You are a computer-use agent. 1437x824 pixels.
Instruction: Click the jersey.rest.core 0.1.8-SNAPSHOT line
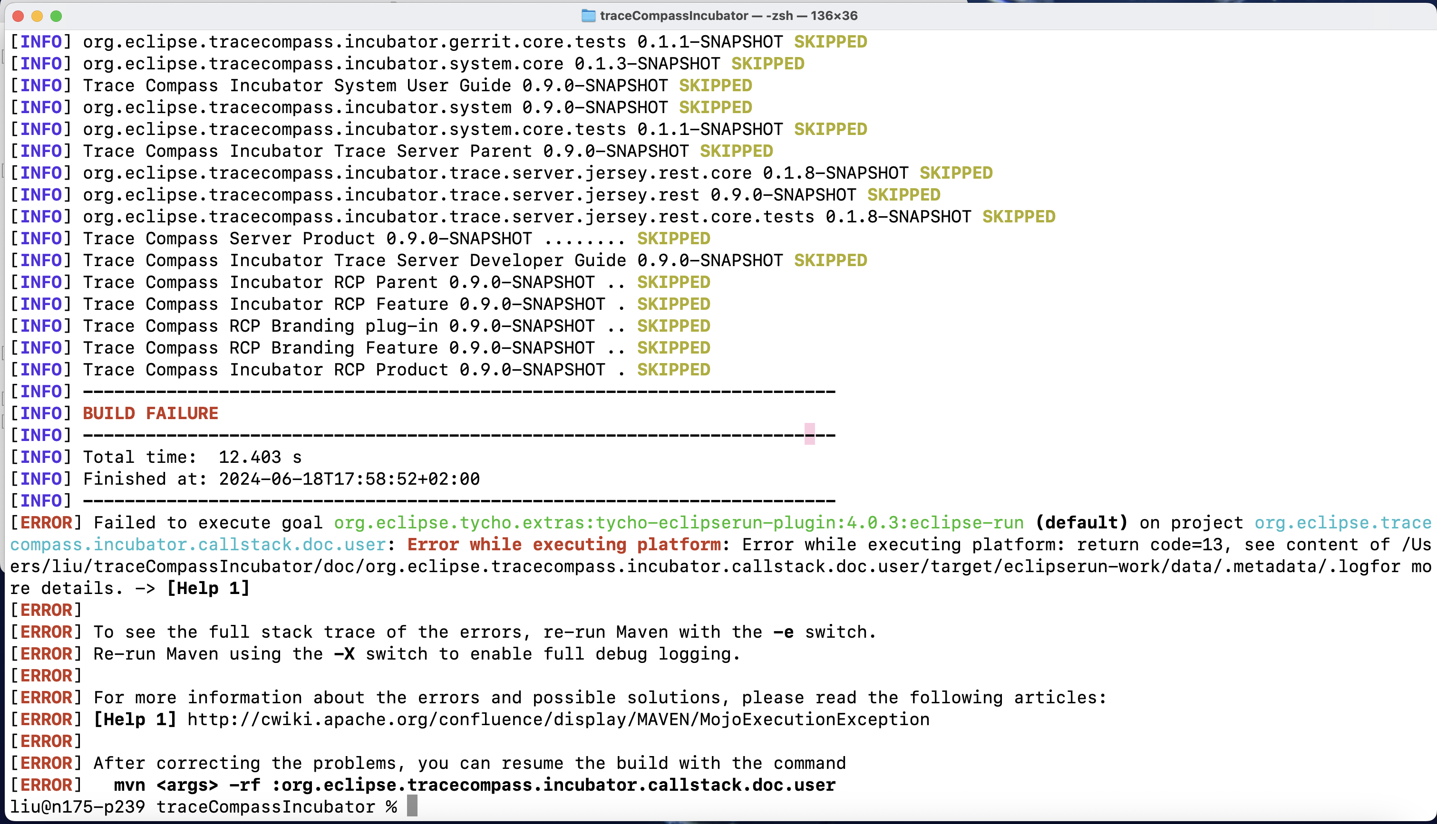click(502, 173)
